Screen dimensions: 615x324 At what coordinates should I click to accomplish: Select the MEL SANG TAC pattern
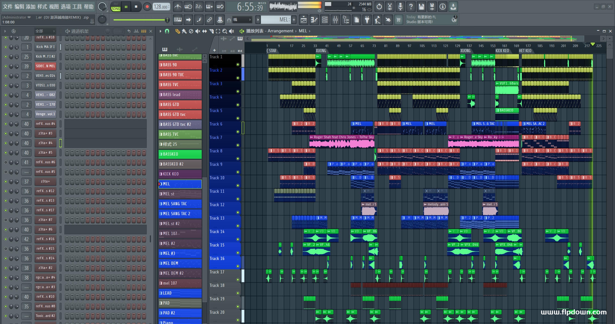click(180, 204)
